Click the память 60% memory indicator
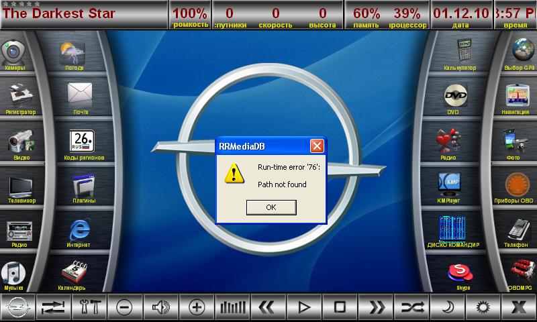The image size is (537, 322). pyautogui.click(x=366, y=17)
